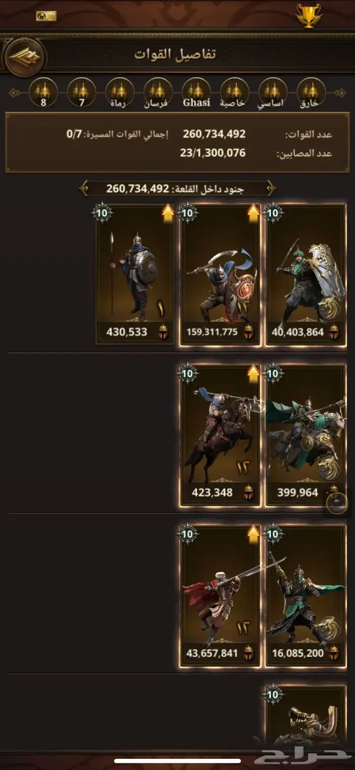The image size is (355, 770).
Task: Switch to the رماة archers tab
Action: click(x=120, y=93)
